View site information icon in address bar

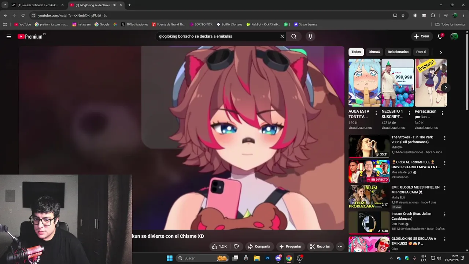(33, 15)
